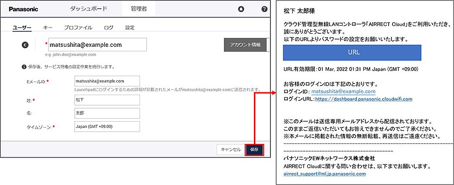Viewport: 454px width, 185px height.
Task: Open the タイムゾーン Japan (GMT +09:00) field
Action: 107,127
